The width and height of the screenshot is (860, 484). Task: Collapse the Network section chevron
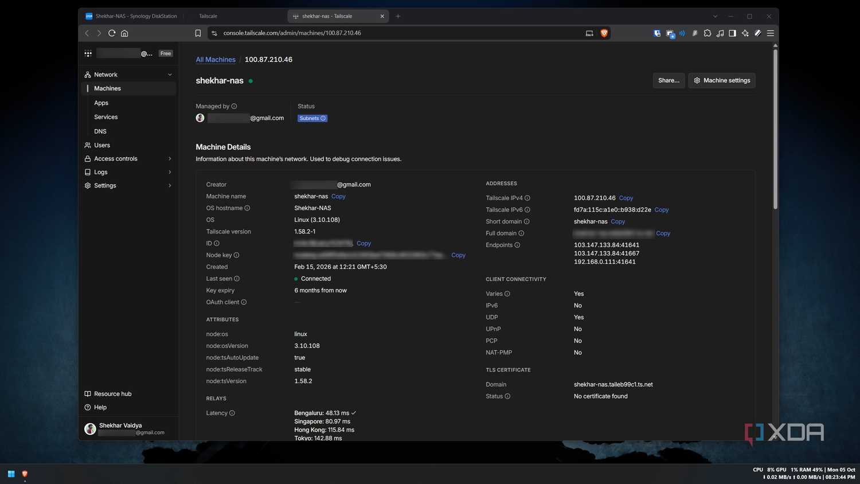point(170,75)
